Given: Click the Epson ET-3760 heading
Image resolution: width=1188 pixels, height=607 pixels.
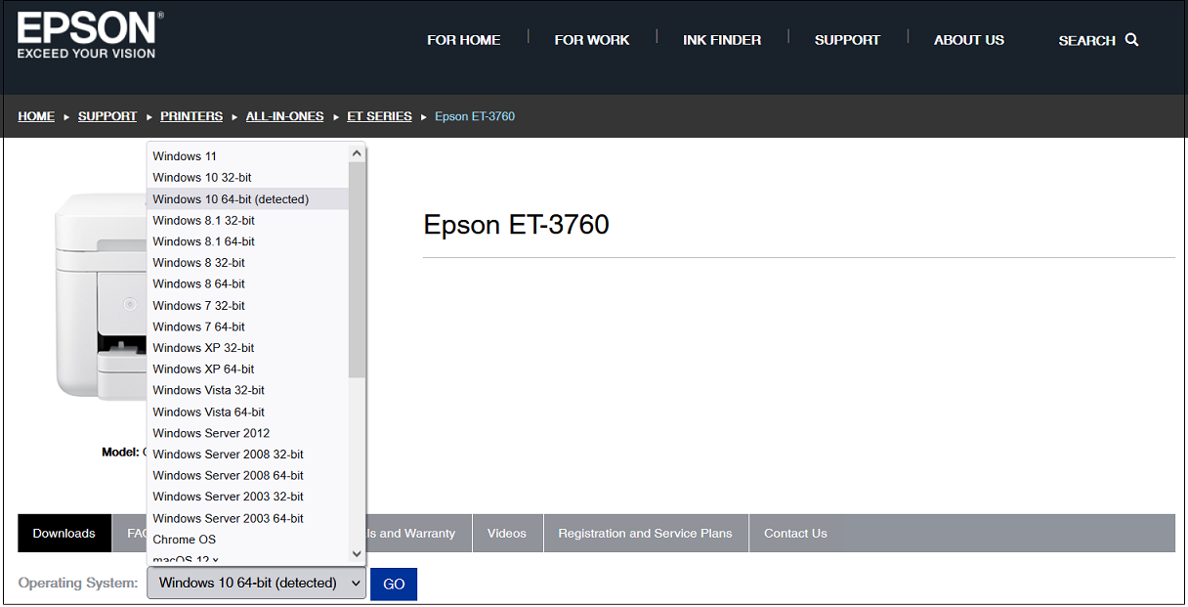Looking at the screenshot, I should (516, 225).
